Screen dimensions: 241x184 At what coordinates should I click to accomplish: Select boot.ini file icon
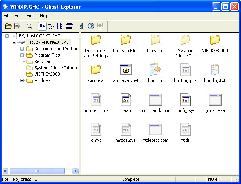[155, 70]
